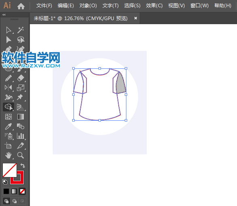This screenshot has height=206, width=237.
Task: Select the Reflect mirror tool
Action: 8,88
